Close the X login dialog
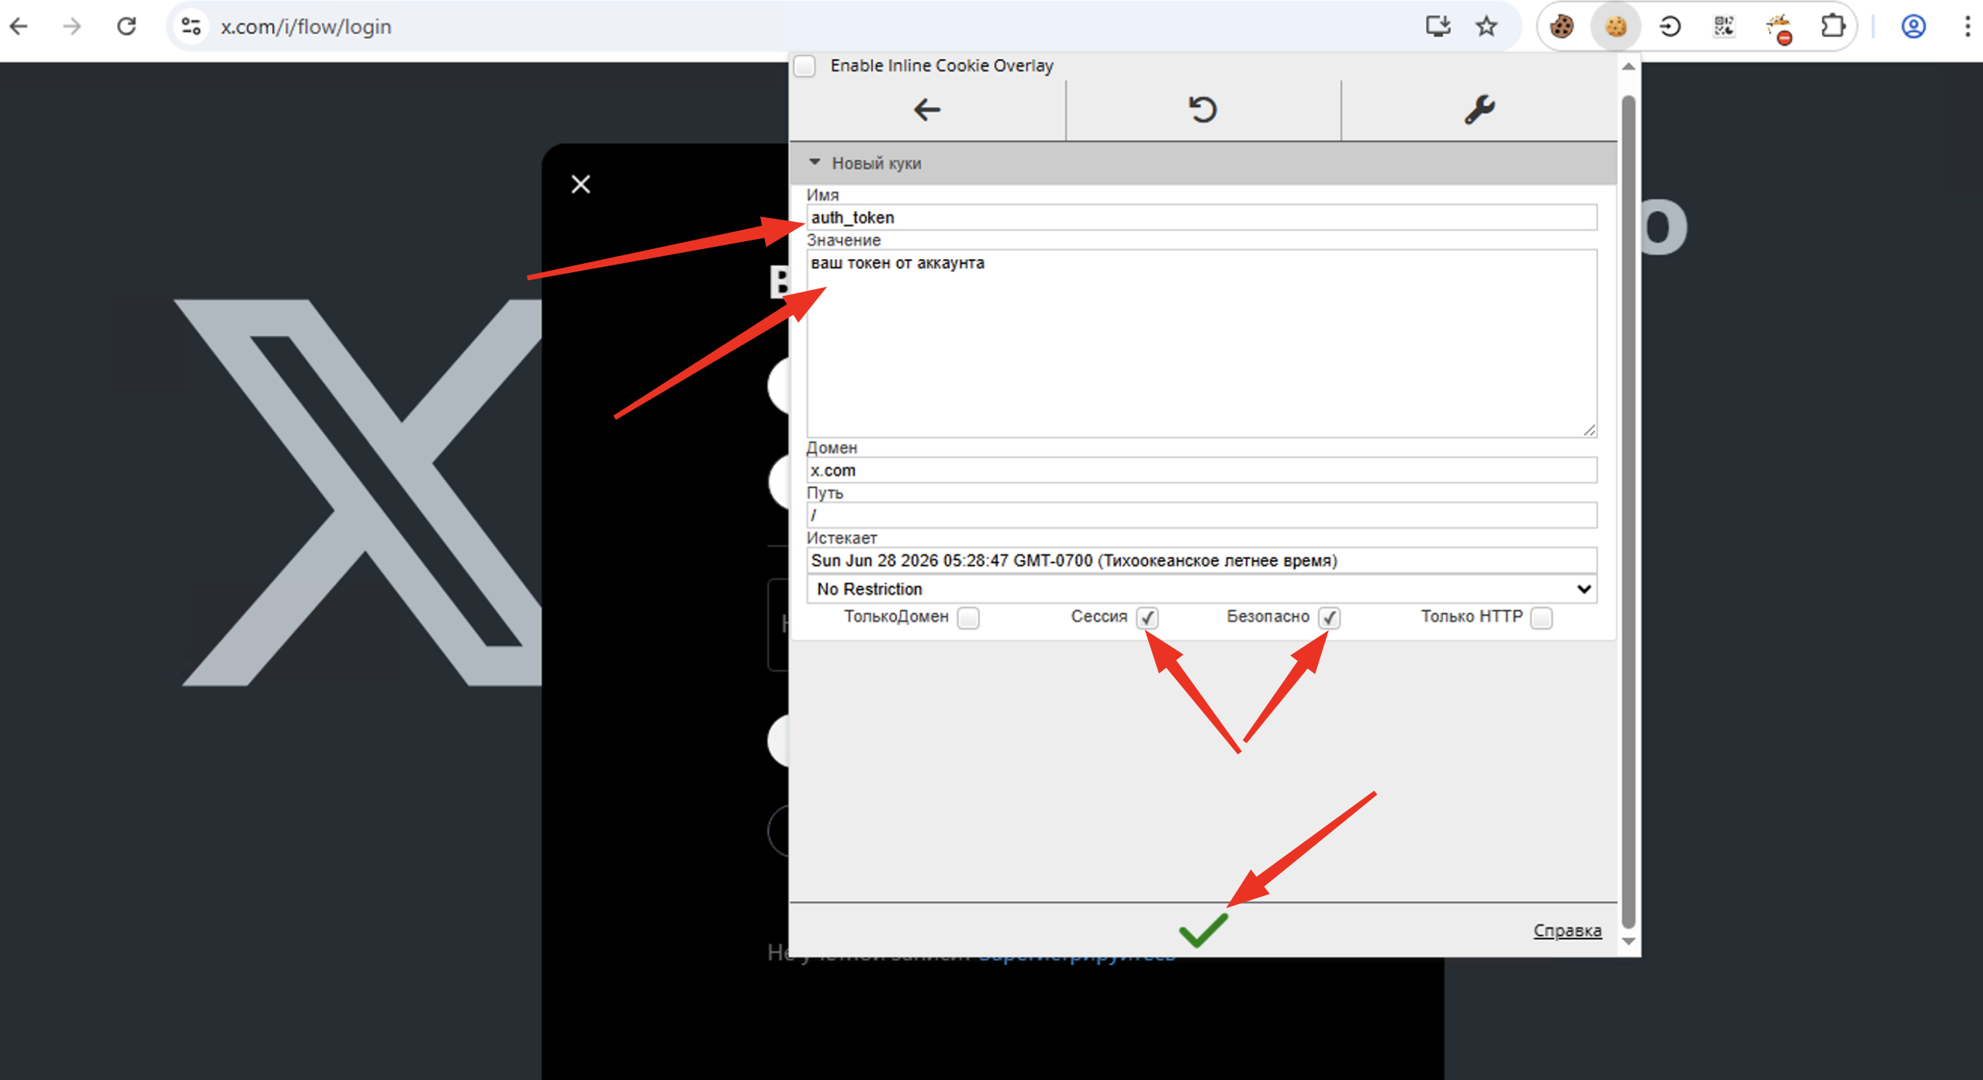 pos(580,184)
